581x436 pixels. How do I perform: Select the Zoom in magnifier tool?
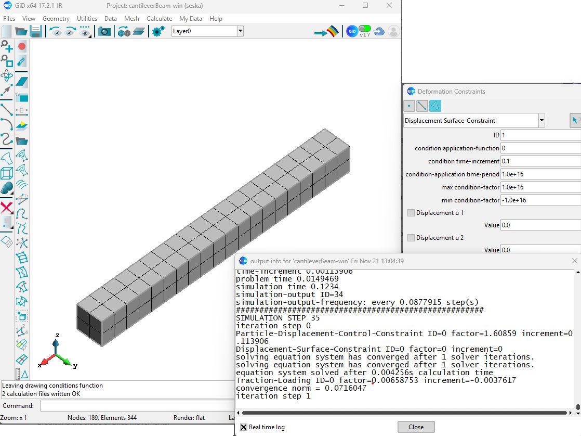coord(7,46)
